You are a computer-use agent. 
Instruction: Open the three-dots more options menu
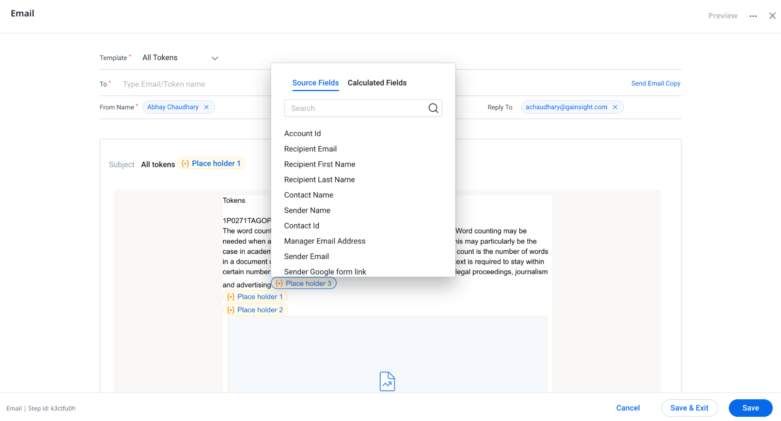[x=753, y=16]
